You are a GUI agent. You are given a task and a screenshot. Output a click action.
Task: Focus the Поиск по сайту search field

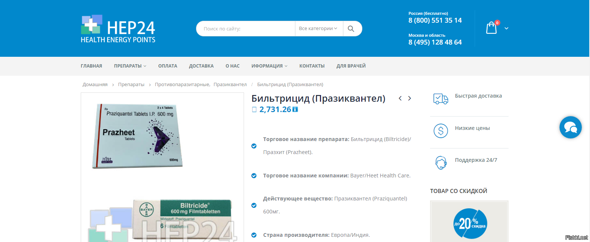coord(246,29)
